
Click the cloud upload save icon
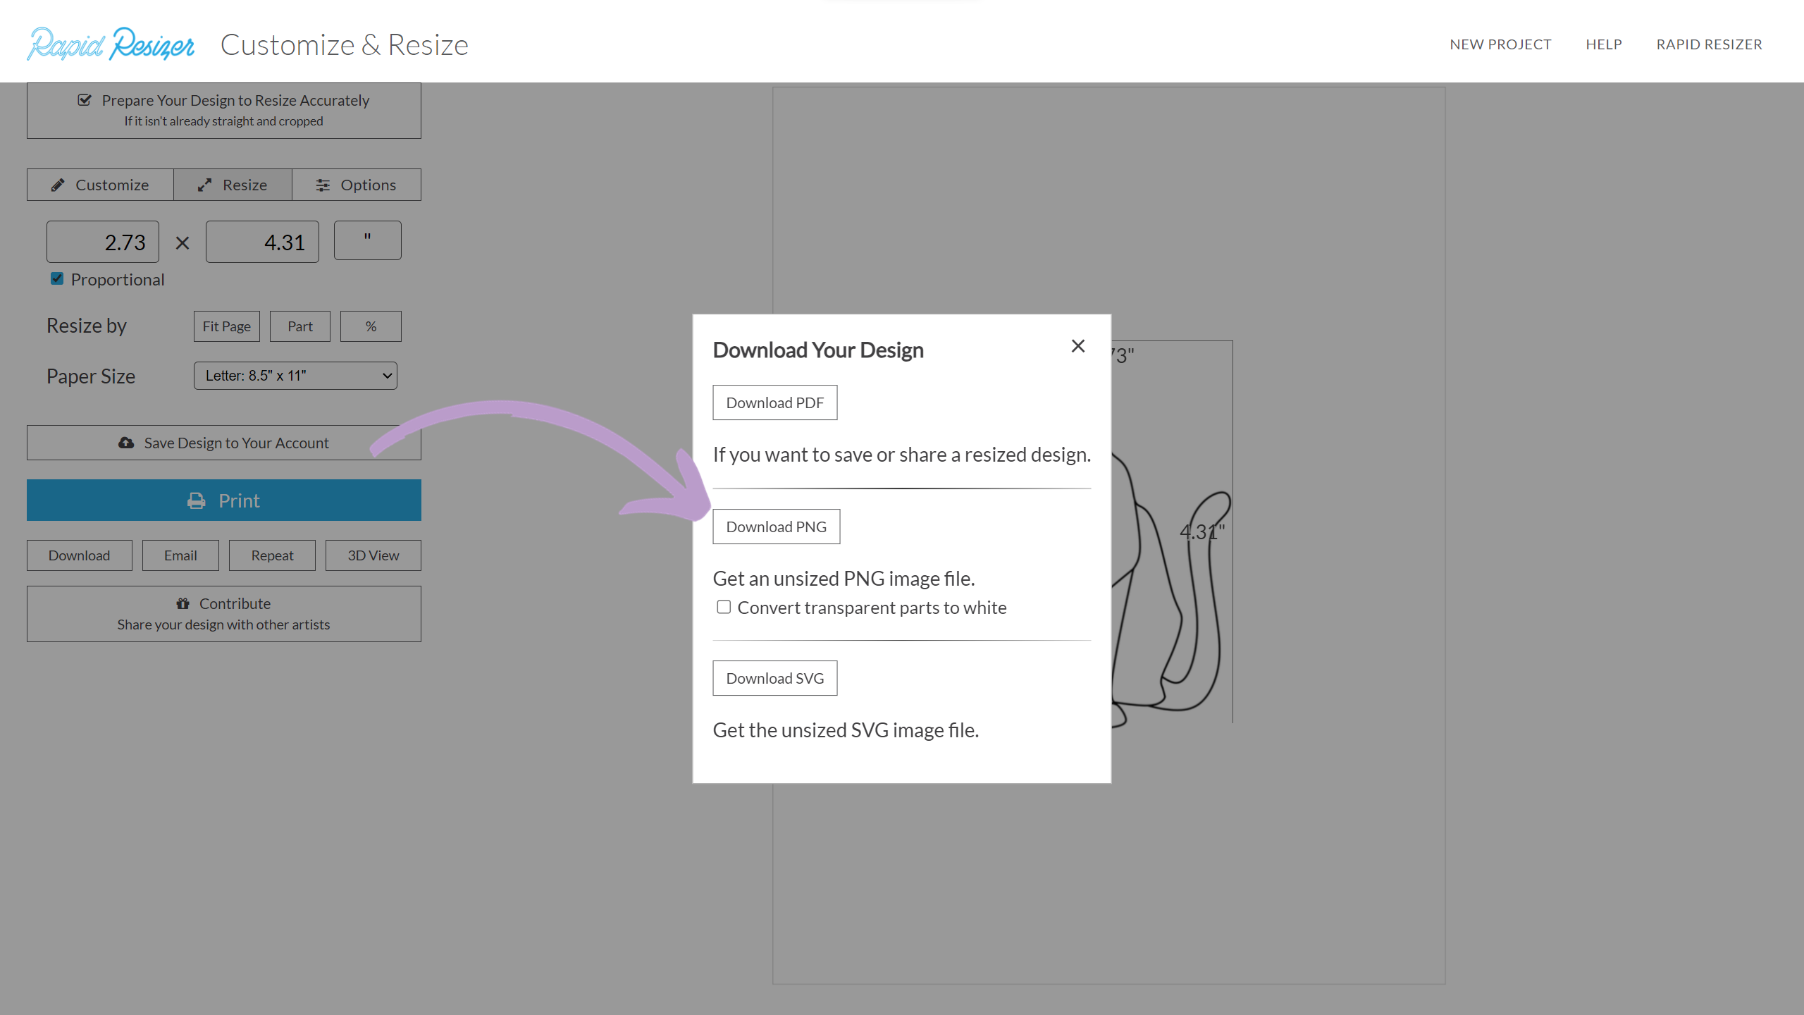click(x=126, y=443)
